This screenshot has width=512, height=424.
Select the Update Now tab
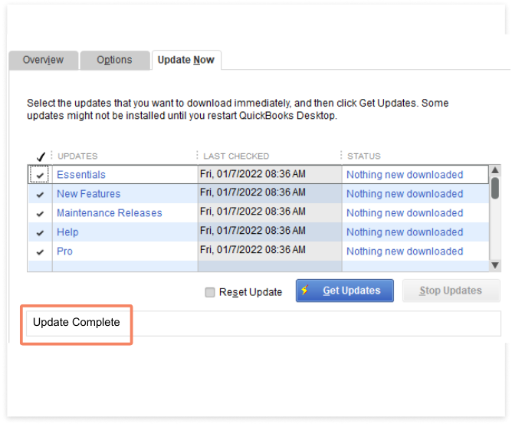tap(186, 60)
